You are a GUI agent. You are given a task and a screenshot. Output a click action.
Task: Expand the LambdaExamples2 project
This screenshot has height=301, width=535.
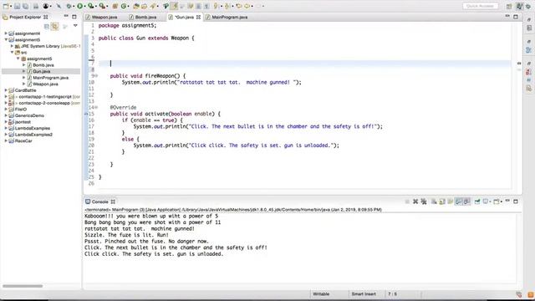[x=6, y=135]
